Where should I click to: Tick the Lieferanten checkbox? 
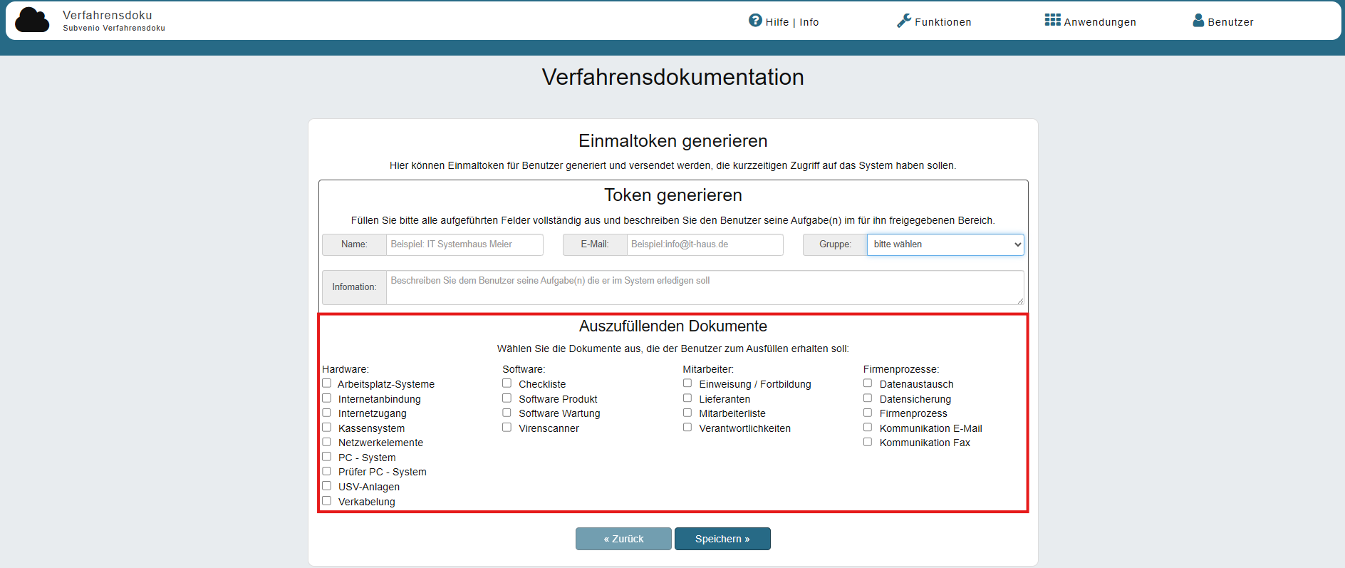pos(687,398)
